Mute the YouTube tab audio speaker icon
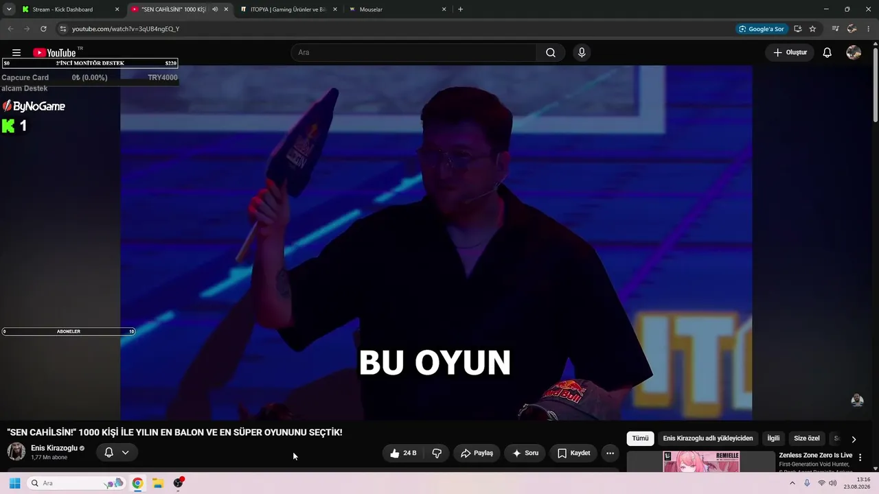 click(215, 10)
